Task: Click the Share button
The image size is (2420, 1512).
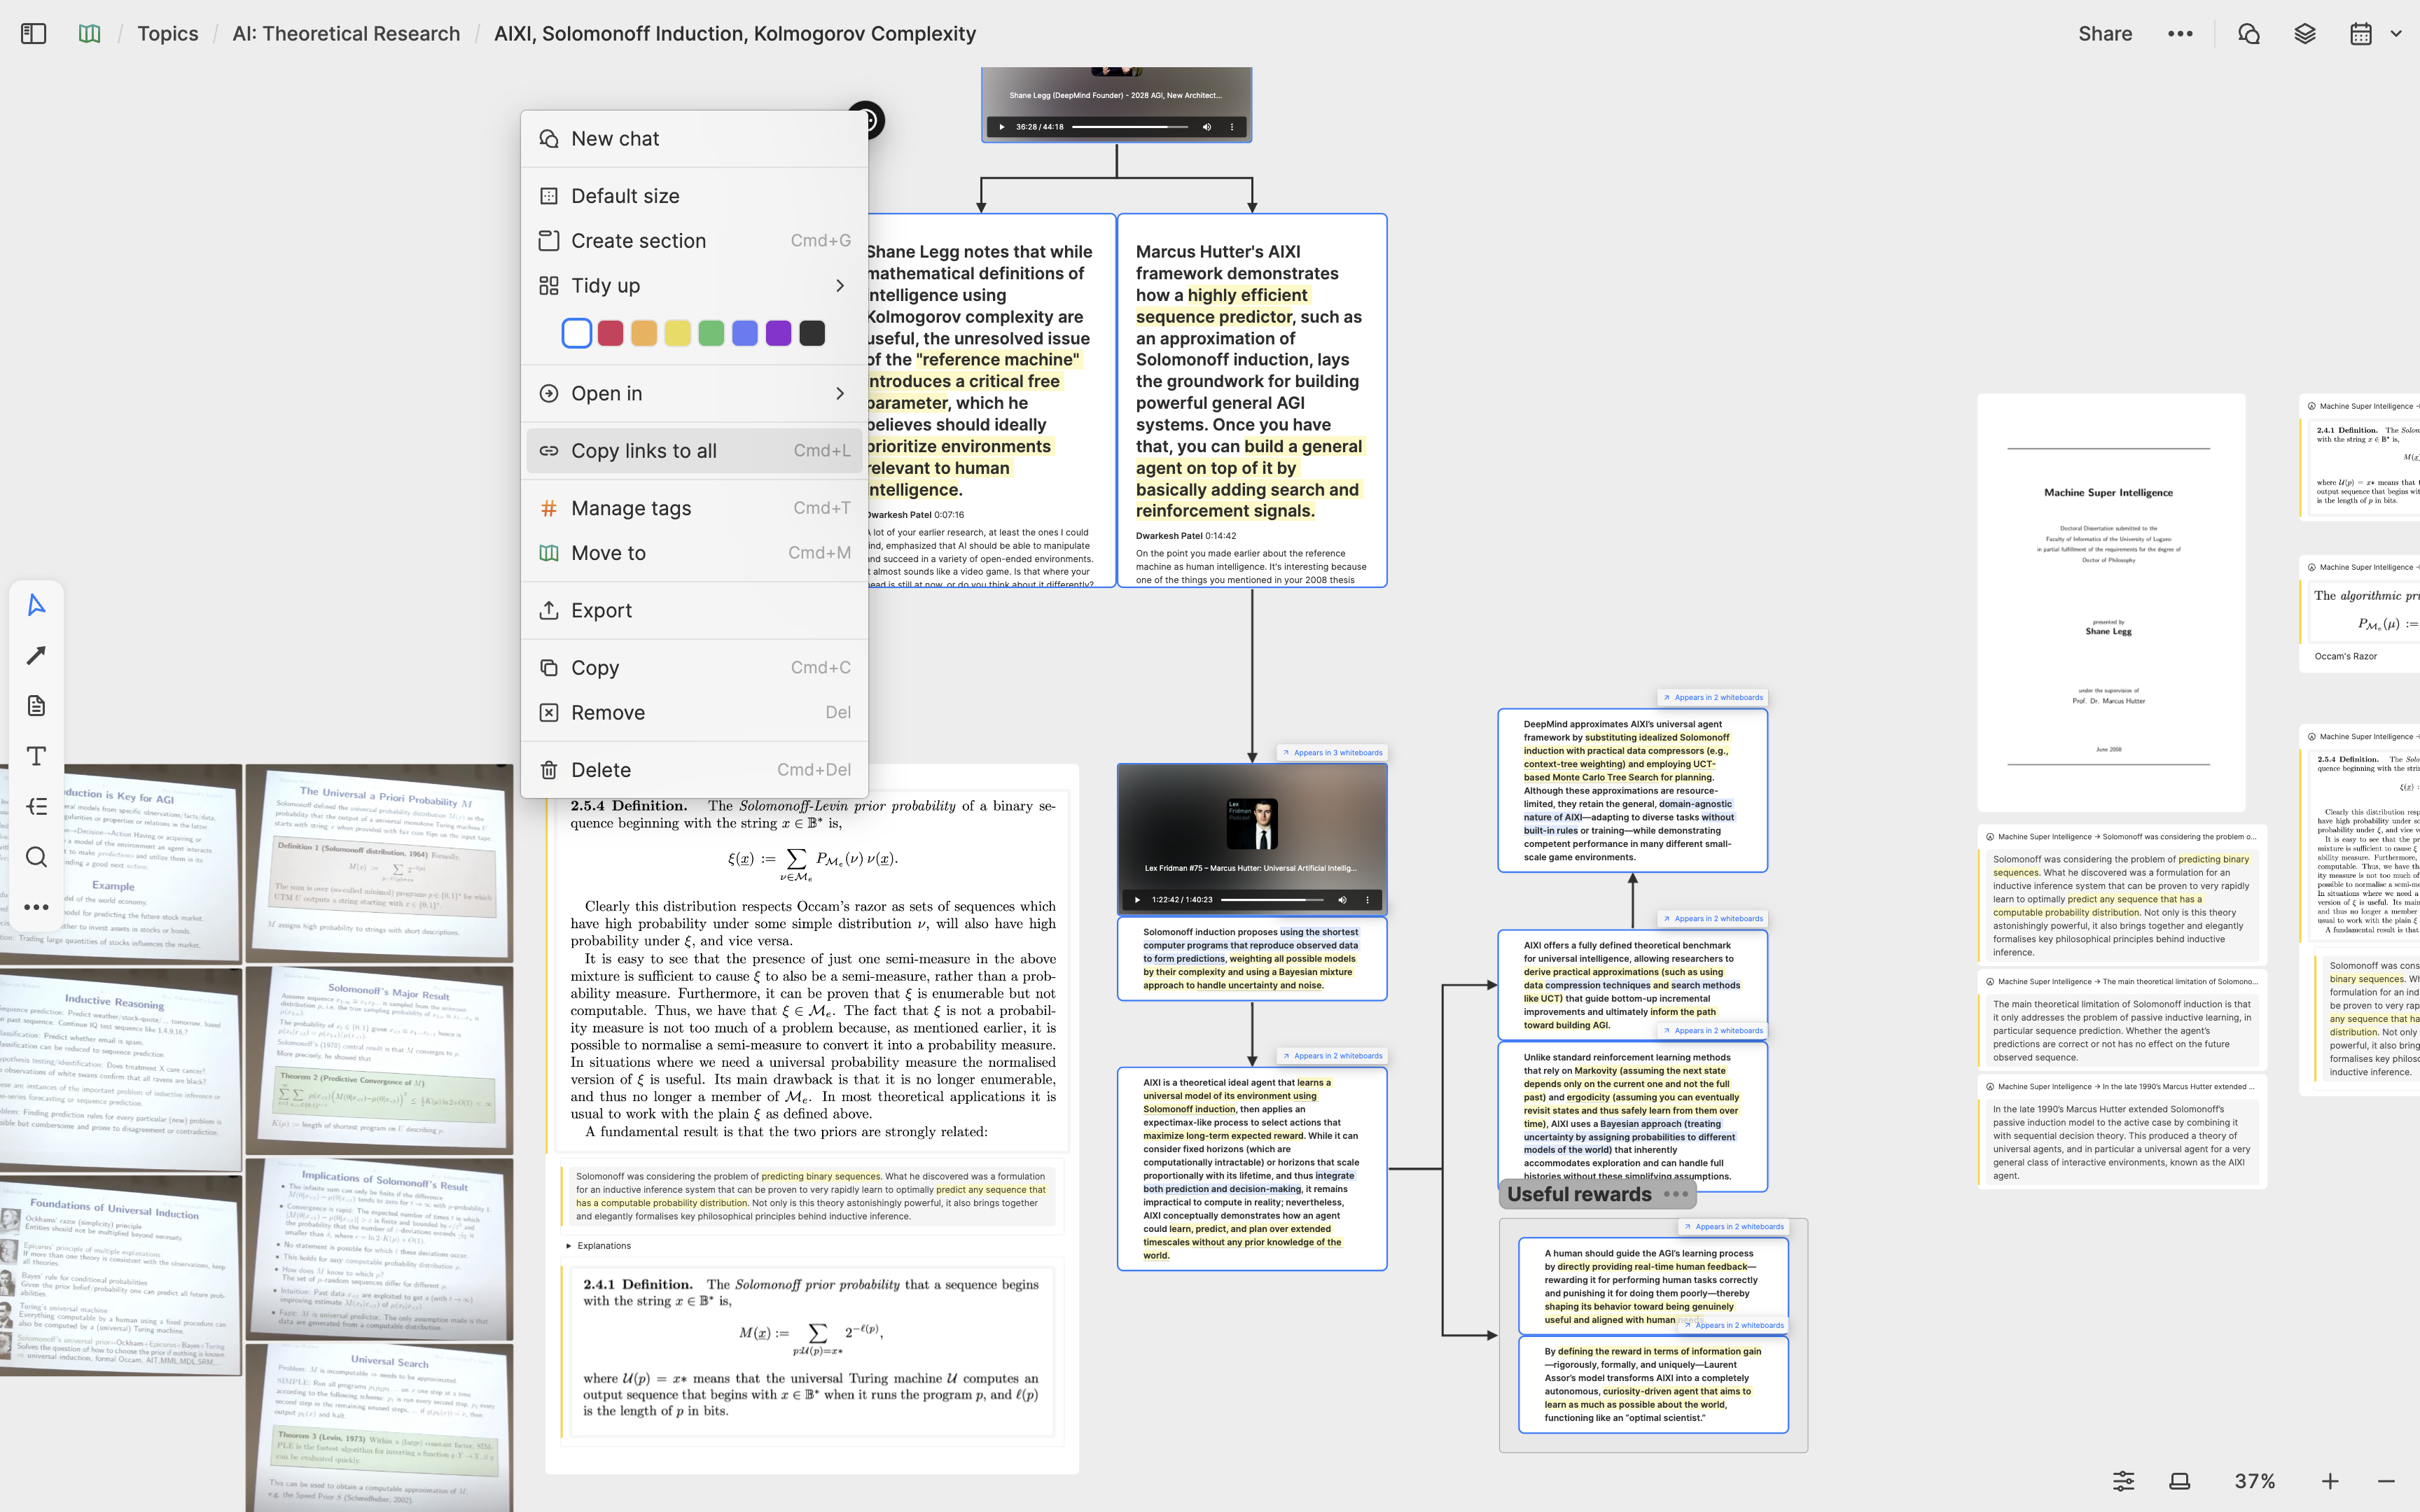Action: 2105,33
